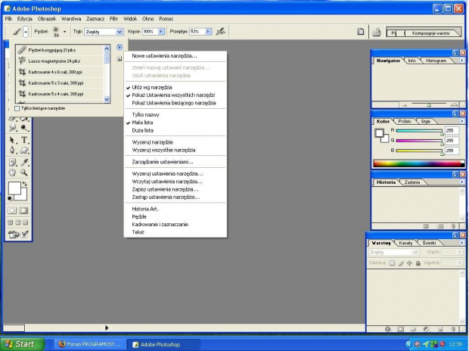Open the Filtr menu
Image resolution: width=469 pixels, height=351 pixels.
[x=113, y=19]
